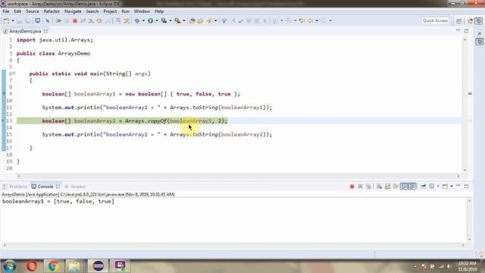
Task: Click the Last Edit Location icon
Action: point(302,20)
